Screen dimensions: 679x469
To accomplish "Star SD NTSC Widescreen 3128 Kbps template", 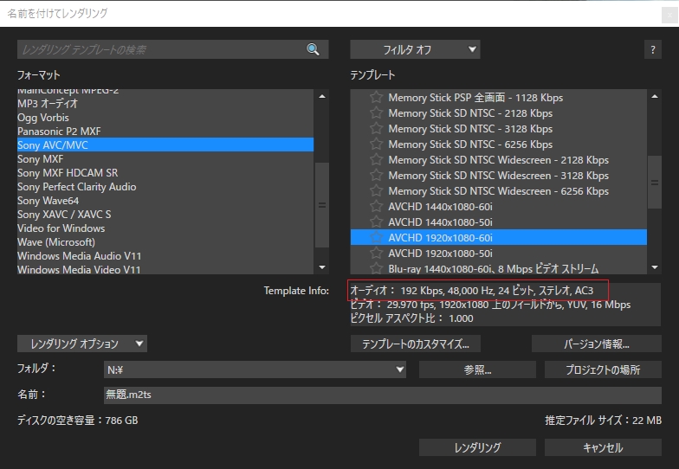I will click(376, 175).
